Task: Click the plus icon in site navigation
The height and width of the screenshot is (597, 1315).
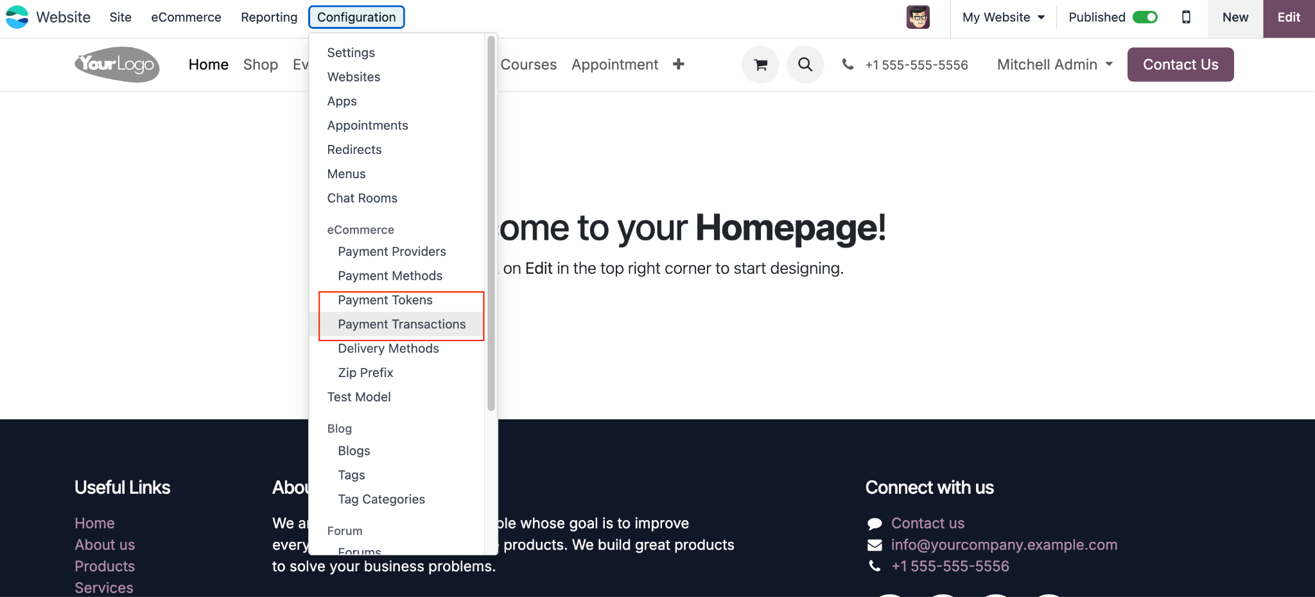Action: [x=679, y=64]
